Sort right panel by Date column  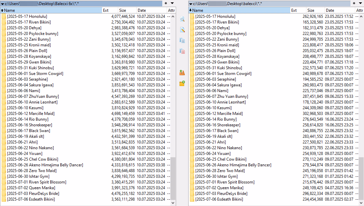[330, 10]
